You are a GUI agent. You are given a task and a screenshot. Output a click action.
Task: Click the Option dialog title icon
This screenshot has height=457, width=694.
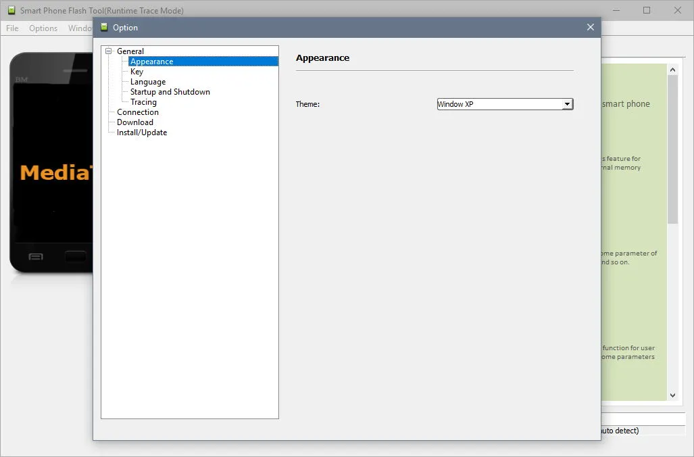[x=104, y=28]
